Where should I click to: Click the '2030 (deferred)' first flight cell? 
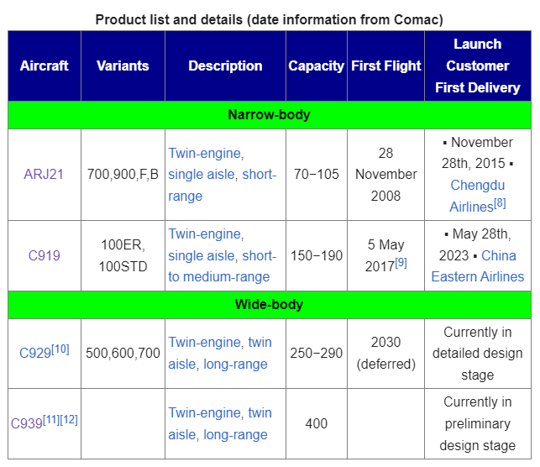click(x=385, y=354)
